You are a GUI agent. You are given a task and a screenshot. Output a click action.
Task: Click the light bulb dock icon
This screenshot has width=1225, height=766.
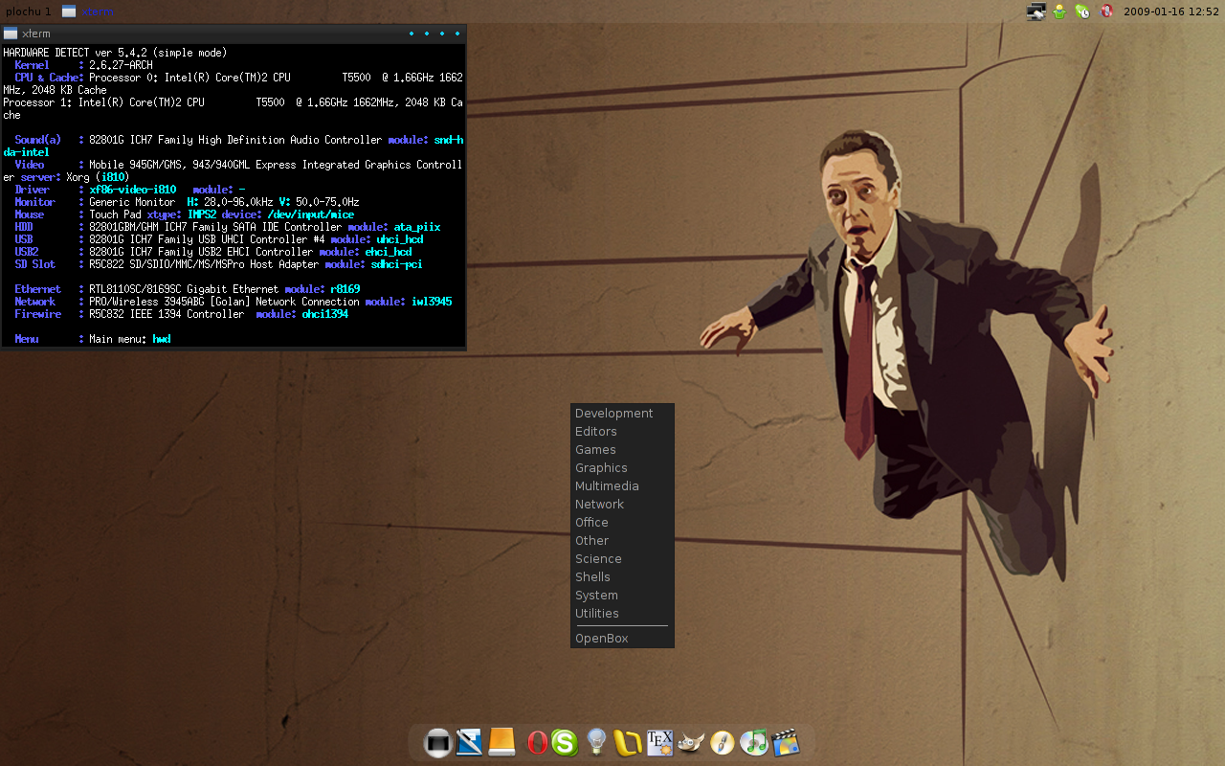(596, 742)
